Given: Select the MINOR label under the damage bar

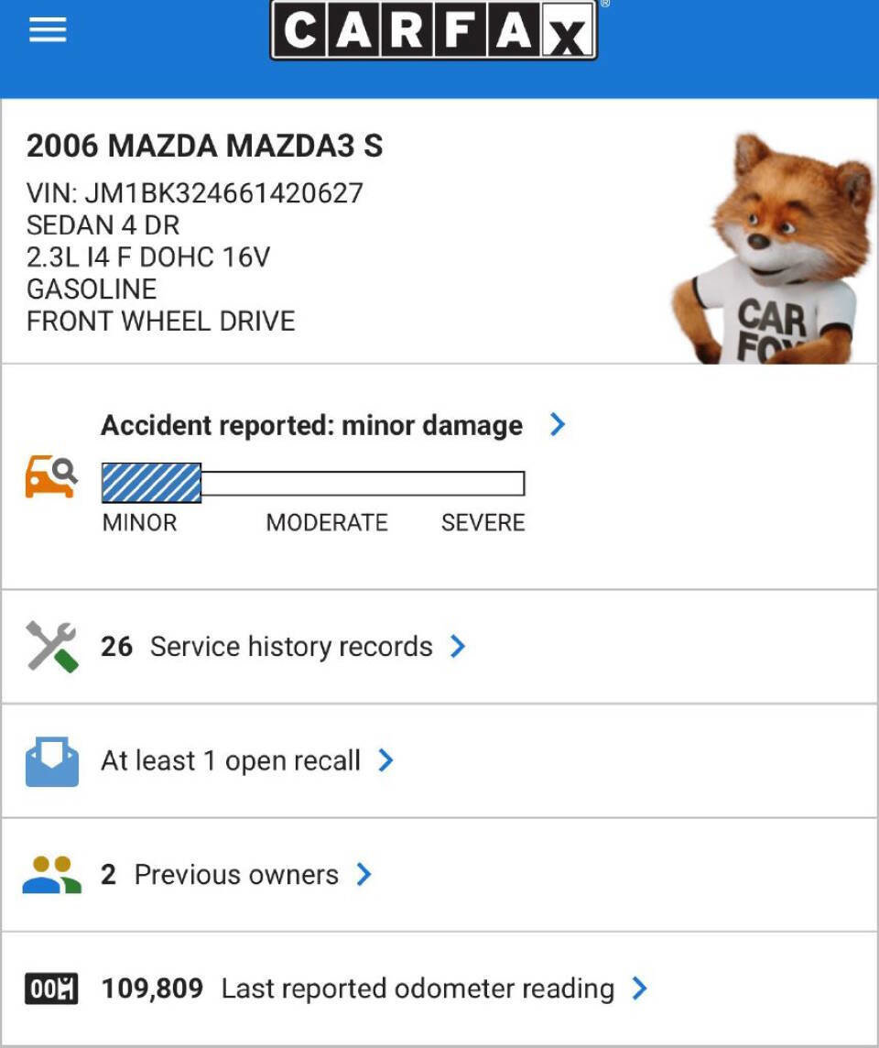Looking at the screenshot, I should [140, 522].
